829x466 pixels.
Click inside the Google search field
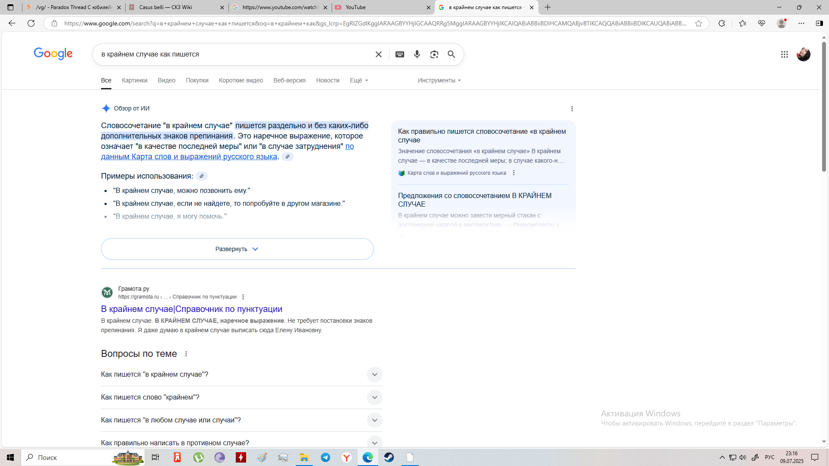click(233, 54)
